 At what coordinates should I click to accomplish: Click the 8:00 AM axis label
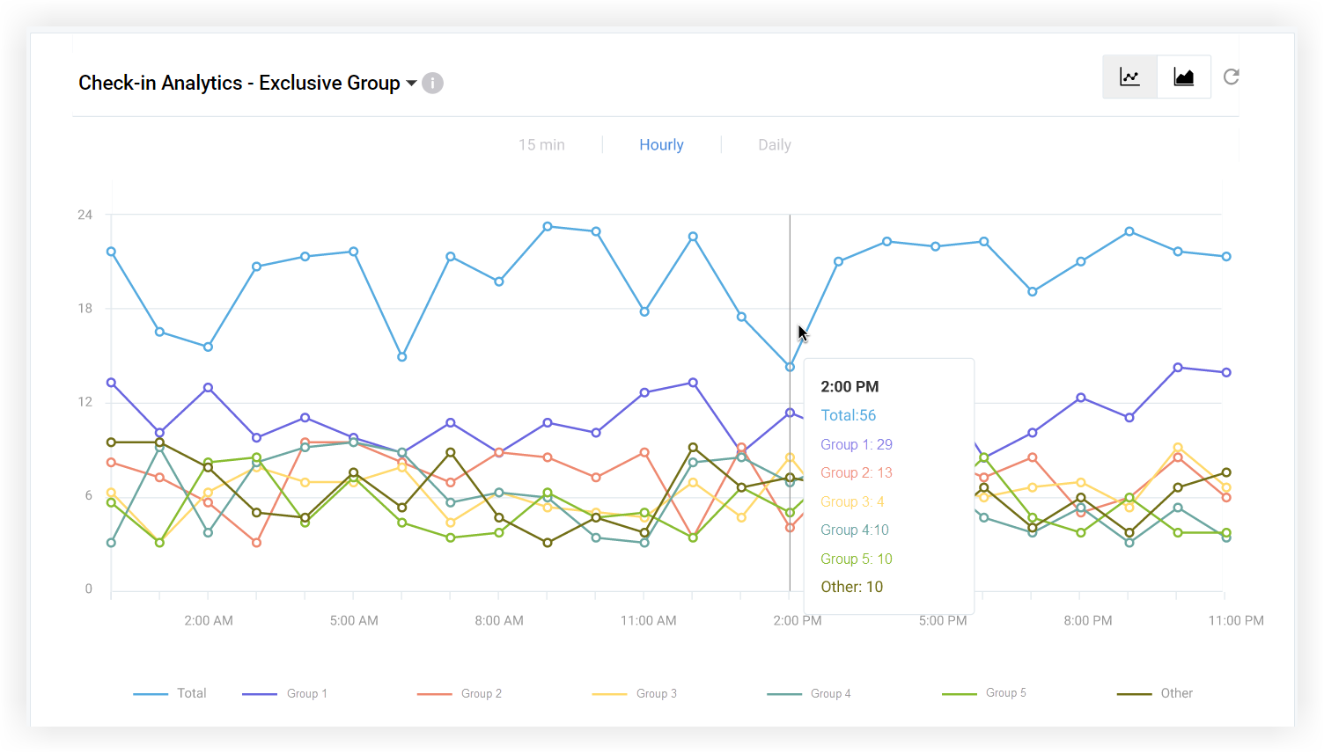click(499, 620)
